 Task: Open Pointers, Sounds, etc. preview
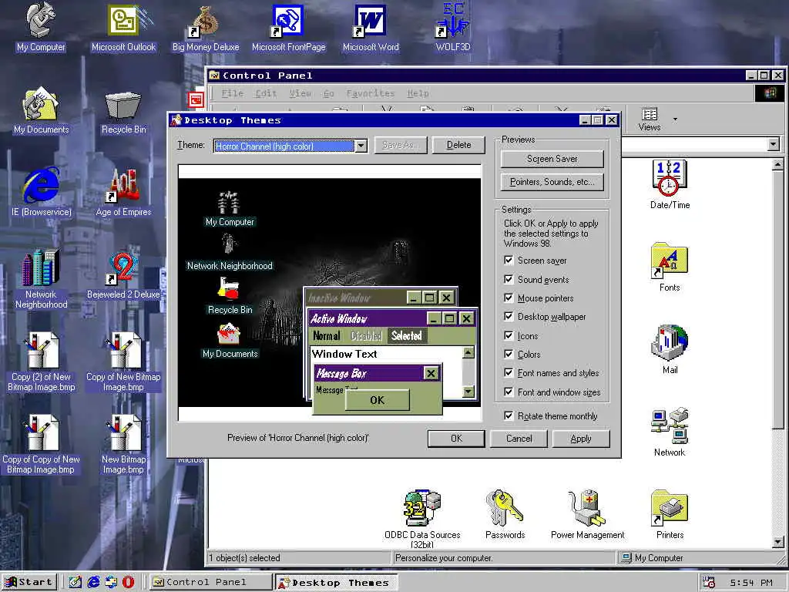tap(552, 182)
